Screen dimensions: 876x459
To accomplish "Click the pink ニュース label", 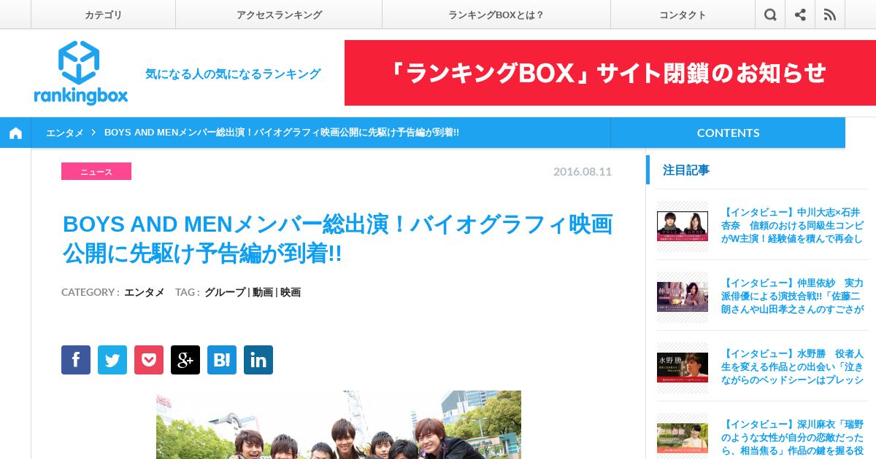I will [96, 171].
